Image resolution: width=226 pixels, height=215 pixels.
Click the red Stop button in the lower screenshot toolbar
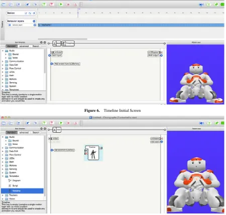[x=68, y=123]
